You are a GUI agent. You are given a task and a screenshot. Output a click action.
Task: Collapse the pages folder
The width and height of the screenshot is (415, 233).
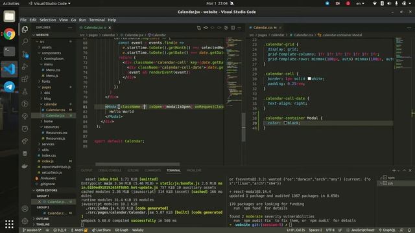54,87
